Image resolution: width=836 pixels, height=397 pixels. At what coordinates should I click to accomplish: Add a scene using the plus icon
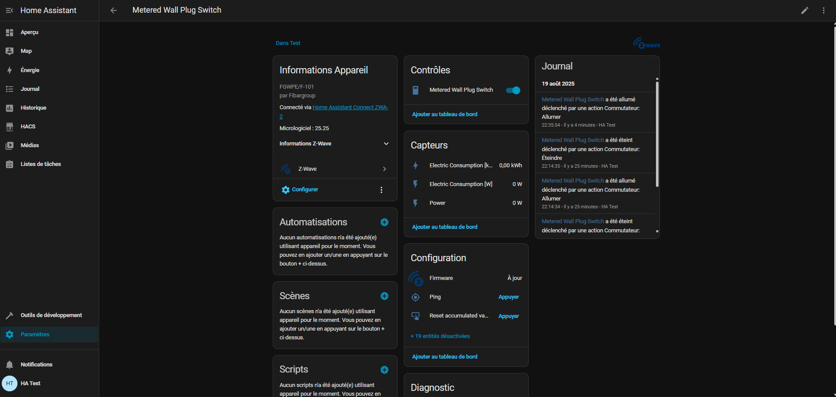click(384, 296)
